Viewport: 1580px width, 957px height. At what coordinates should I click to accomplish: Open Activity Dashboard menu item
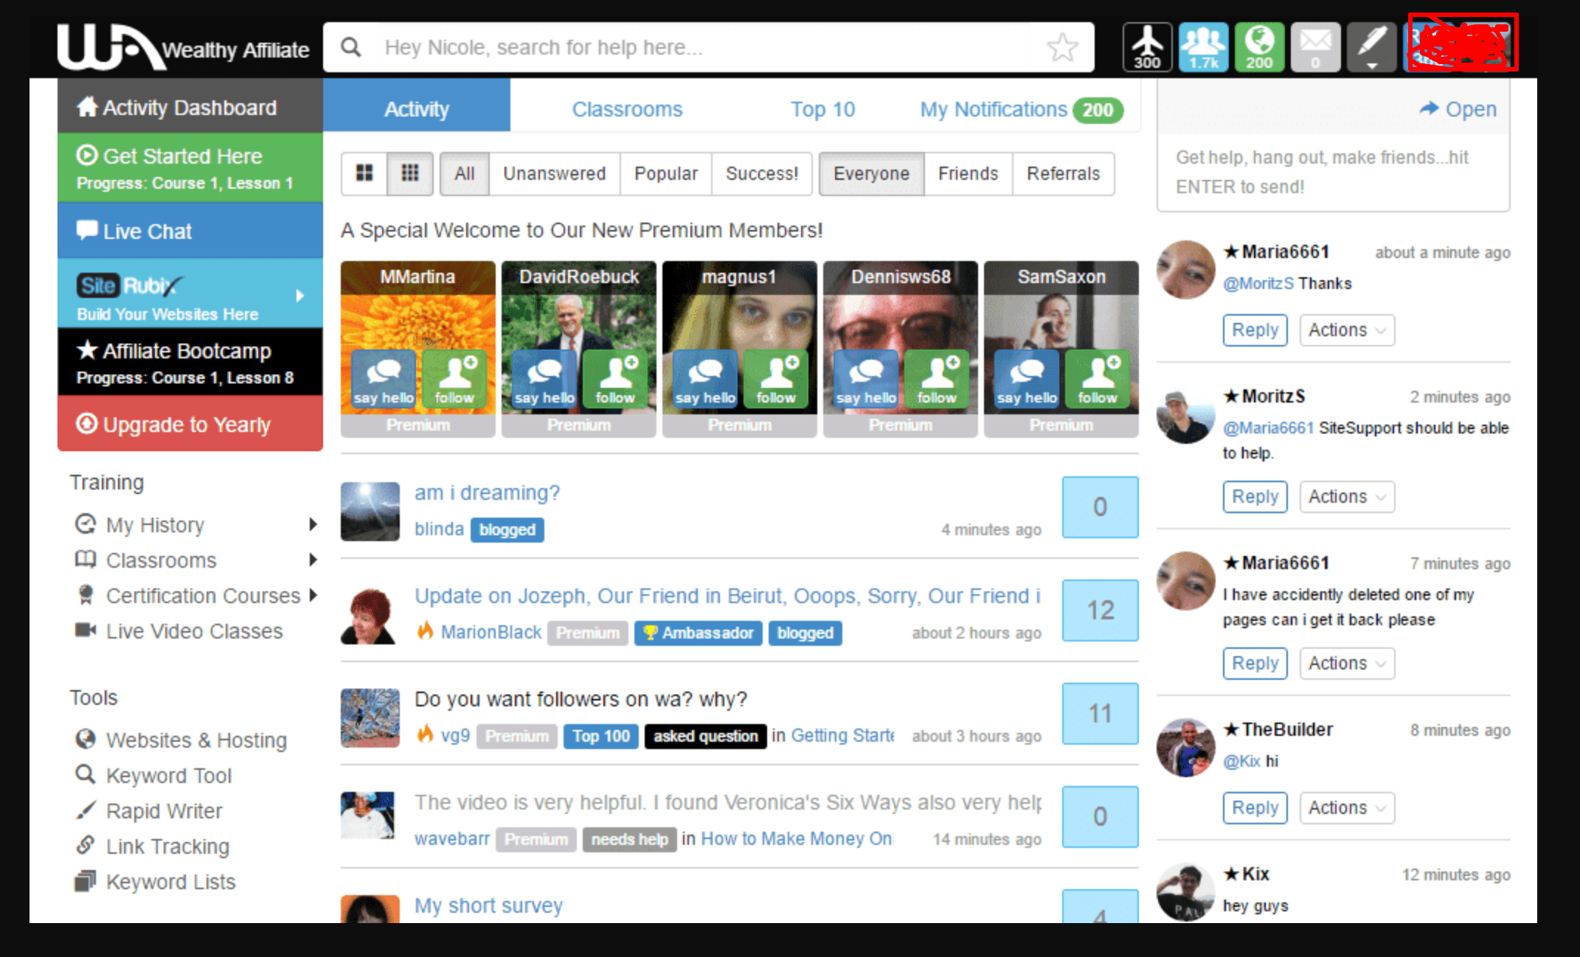tap(190, 106)
